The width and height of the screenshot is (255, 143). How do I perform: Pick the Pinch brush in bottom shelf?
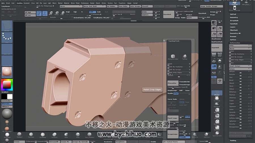(78, 135)
